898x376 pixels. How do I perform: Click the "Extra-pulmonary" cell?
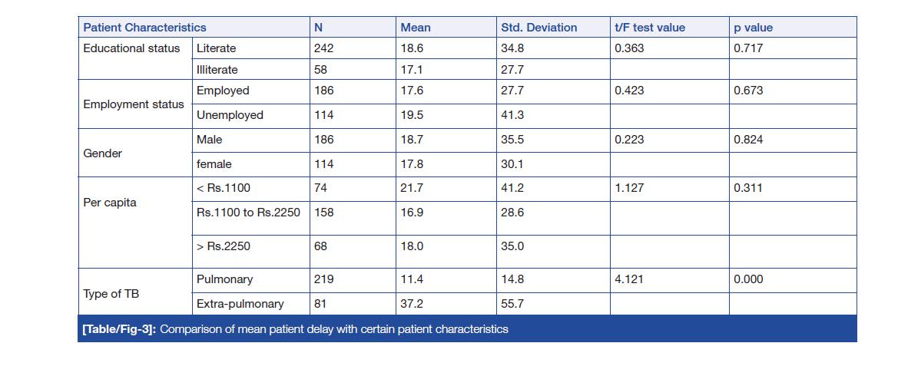point(240,304)
